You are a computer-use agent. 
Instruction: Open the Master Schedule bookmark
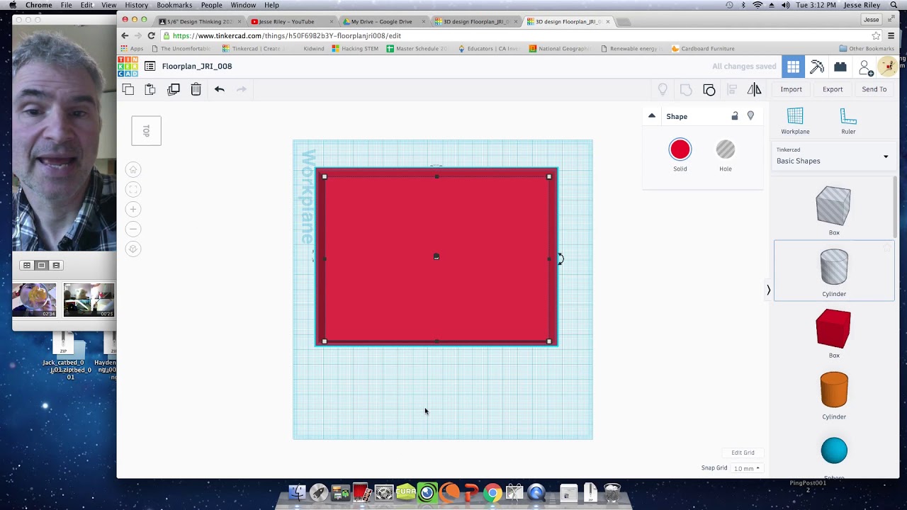pyautogui.click(x=417, y=49)
